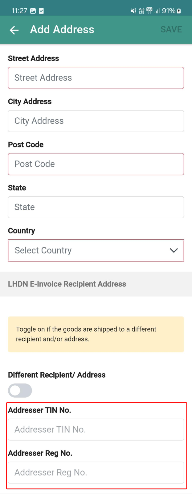Click the State input field

96,207
